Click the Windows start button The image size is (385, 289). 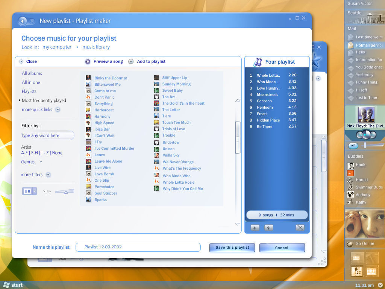(x=13, y=285)
